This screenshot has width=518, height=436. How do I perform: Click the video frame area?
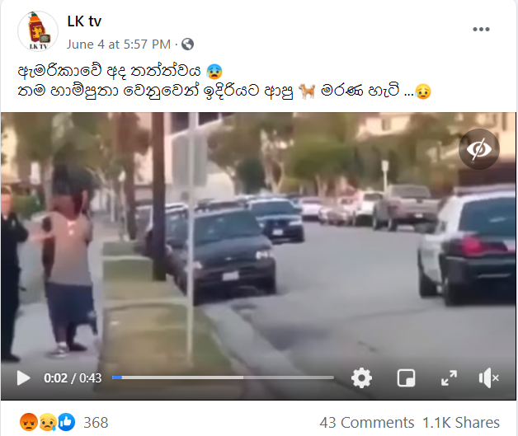258,237
